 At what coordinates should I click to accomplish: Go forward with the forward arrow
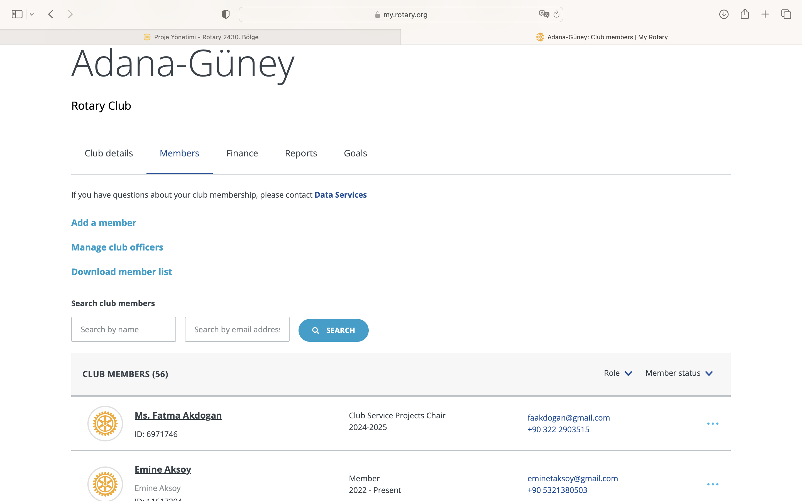click(70, 14)
